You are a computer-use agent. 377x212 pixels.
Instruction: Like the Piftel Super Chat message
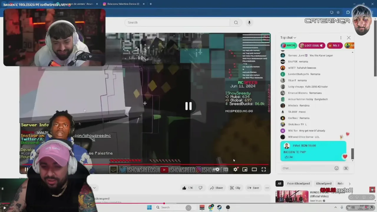click(x=289, y=157)
